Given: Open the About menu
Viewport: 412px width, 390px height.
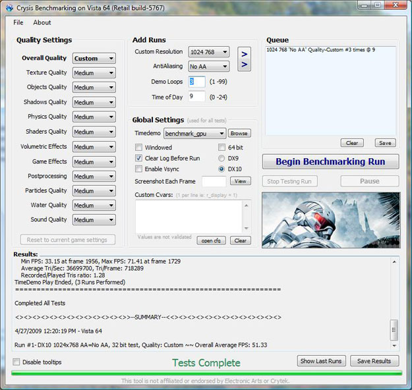Looking at the screenshot, I should coord(42,22).
